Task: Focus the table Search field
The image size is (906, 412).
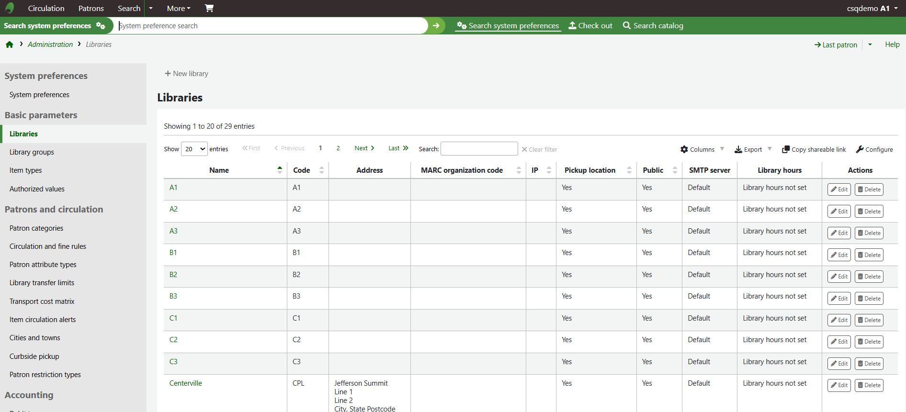Action: [x=479, y=149]
